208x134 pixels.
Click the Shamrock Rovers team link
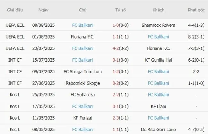coord(158,25)
